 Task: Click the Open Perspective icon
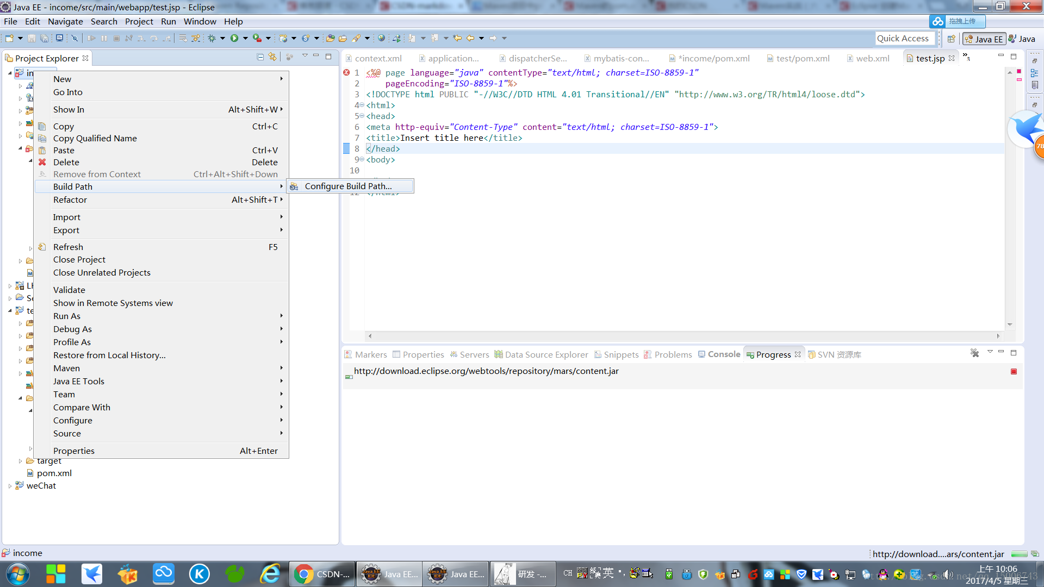click(x=951, y=39)
